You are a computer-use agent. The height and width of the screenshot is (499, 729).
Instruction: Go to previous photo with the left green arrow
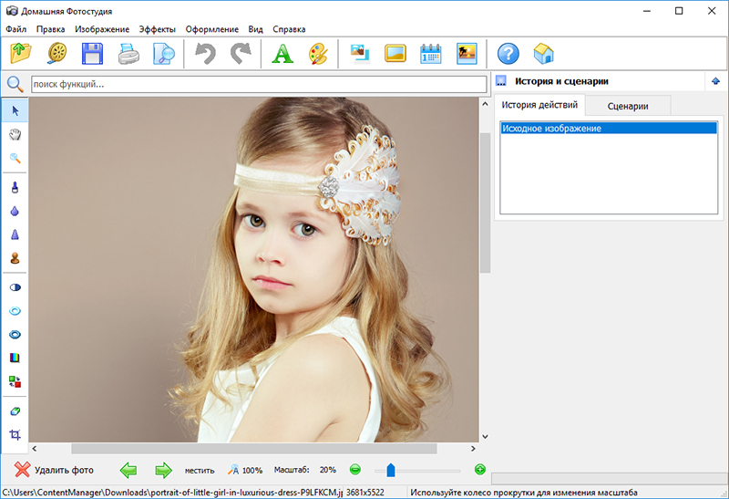click(128, 470)
